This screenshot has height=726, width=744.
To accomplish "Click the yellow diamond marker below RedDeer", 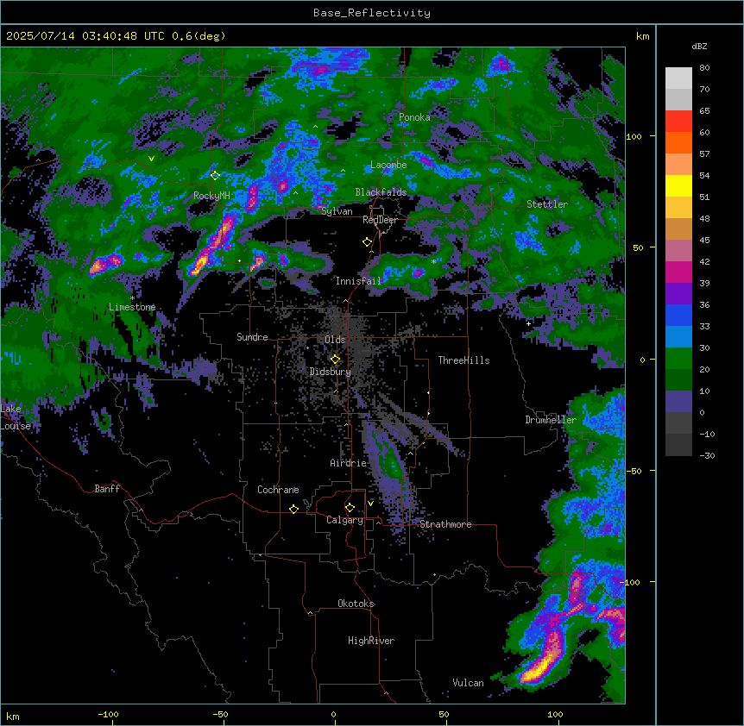I will [367, 241].
